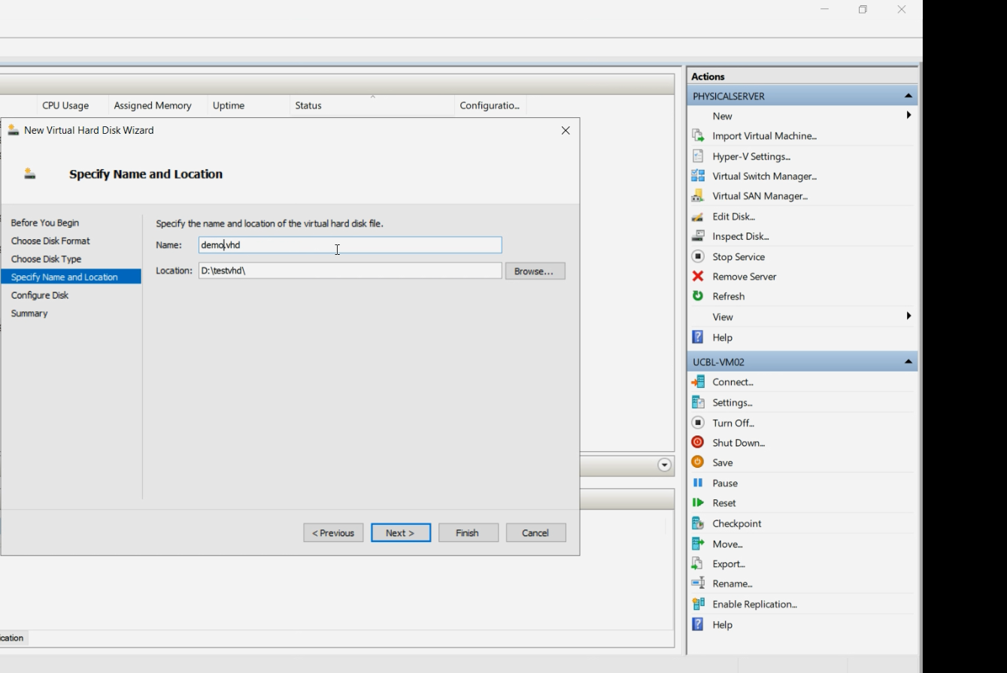
Task: Click the red Remove Server icon
Action: pos(698,277)
